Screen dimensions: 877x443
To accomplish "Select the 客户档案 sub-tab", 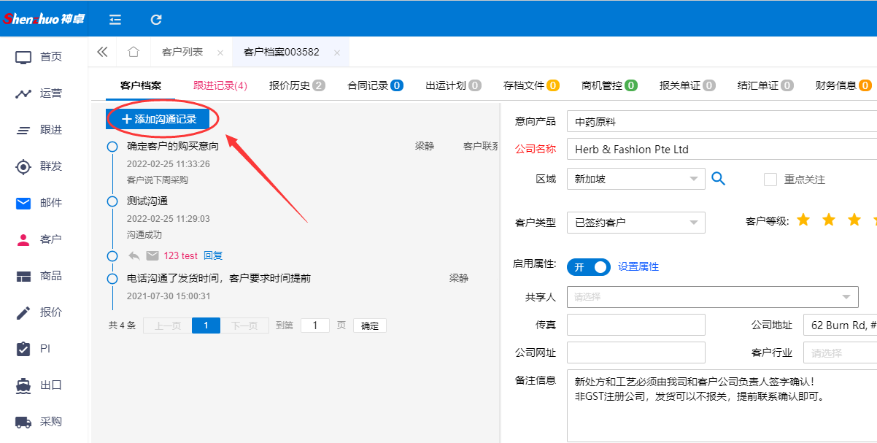I will point(141,85).
